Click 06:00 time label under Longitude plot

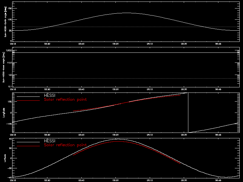(115, 135)
